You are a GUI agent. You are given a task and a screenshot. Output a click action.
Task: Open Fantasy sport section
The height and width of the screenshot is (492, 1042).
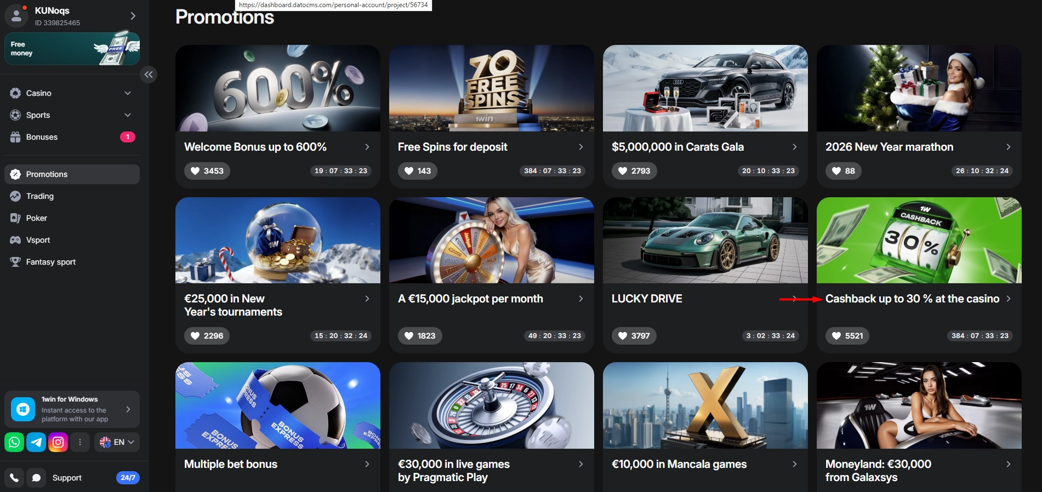51,262
